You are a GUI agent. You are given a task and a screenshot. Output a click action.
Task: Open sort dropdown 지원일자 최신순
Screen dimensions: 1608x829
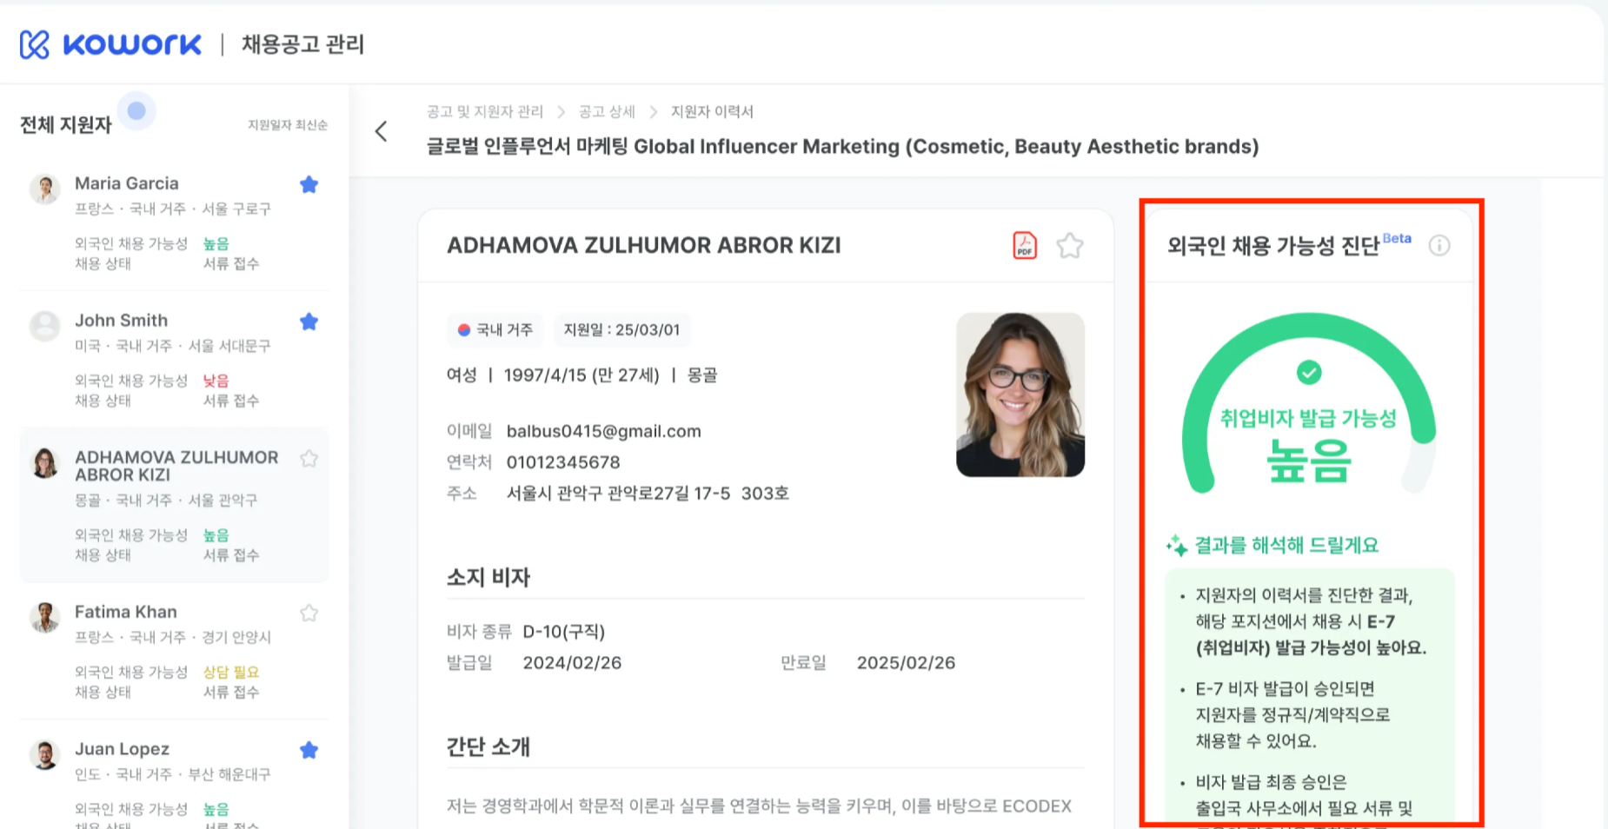pyautogui.click(x=288, y=125)
